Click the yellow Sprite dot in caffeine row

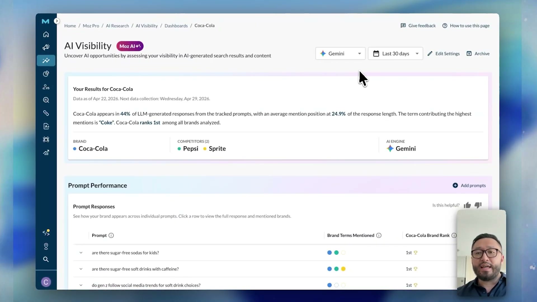[x=343, y=269]
